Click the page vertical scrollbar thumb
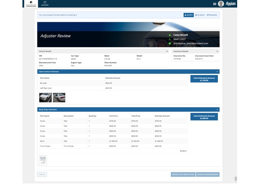This screenshot has width=260, height=185. [236, 179]
